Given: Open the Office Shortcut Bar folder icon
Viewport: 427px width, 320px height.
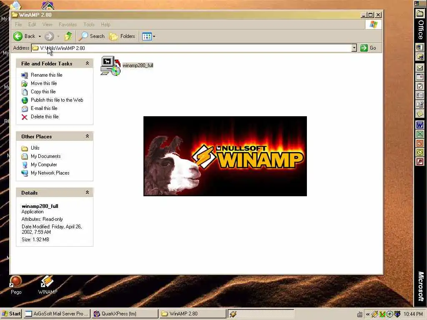Looking at the screenshot, I should (419, 14).
